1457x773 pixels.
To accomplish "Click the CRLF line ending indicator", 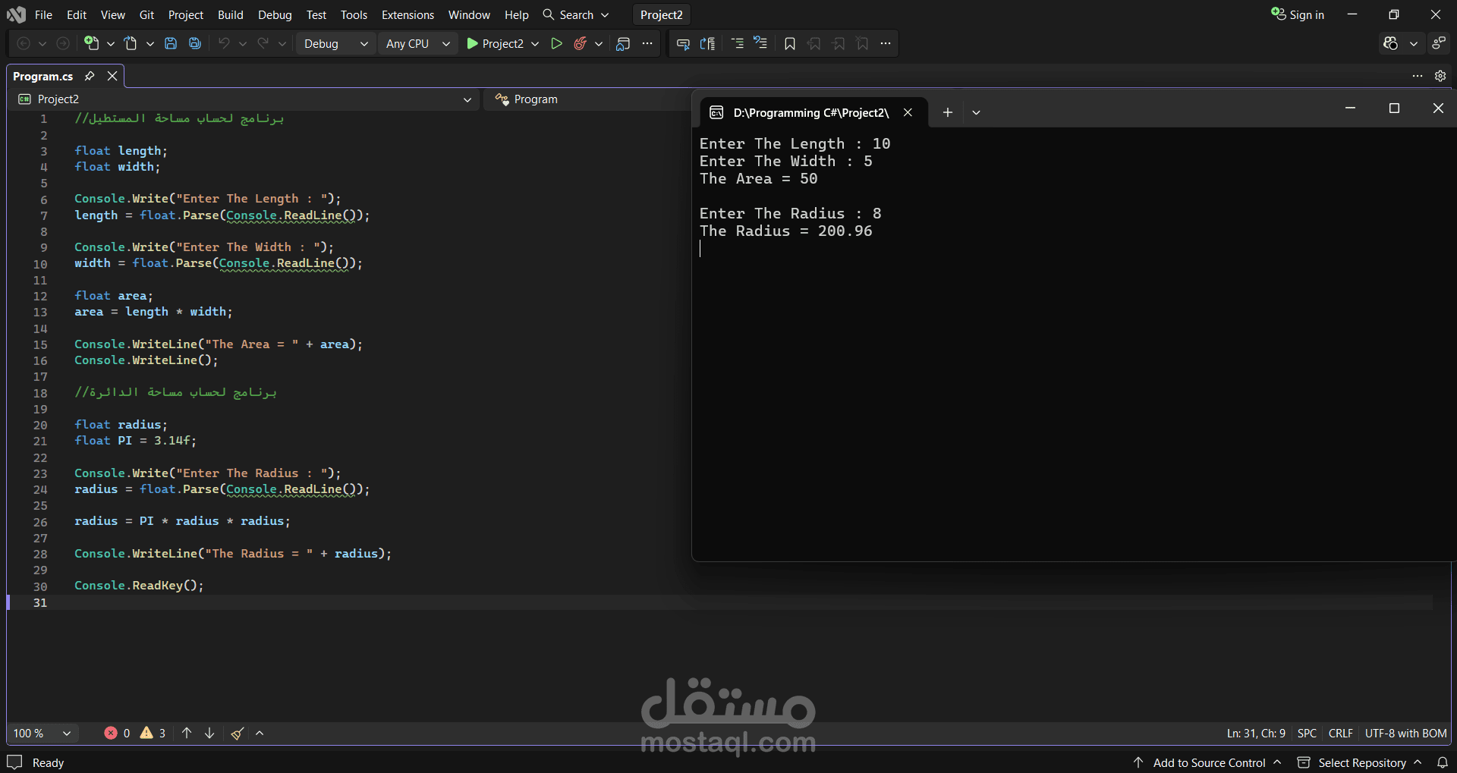I will (x=1341, y=733).
